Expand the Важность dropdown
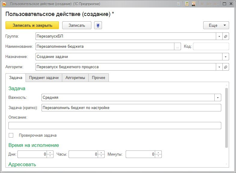The height and width of the screenshot is (173, 236). pyautogui.click(x=218, y=98)
